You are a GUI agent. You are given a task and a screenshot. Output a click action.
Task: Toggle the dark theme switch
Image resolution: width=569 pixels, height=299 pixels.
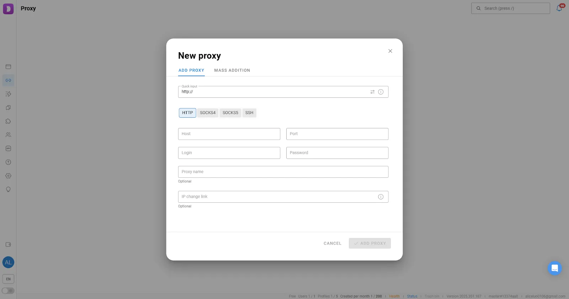(8, 290)
